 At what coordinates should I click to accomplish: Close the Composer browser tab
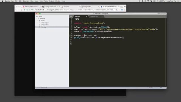79,7
